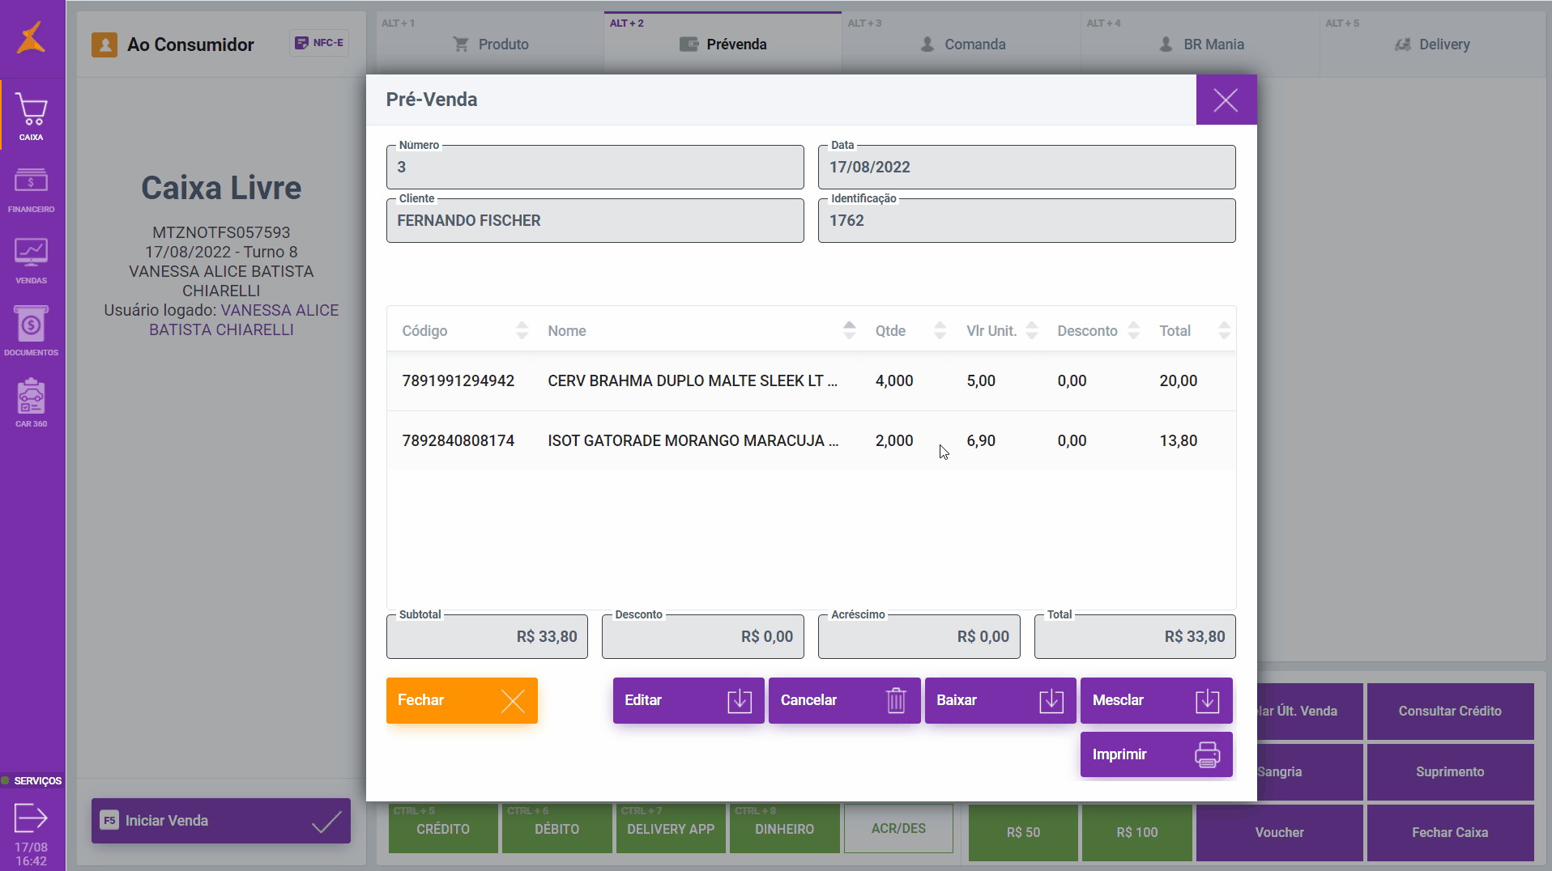Open the Documentos sidebar icon
The image size is (1552, 871).
32,324
